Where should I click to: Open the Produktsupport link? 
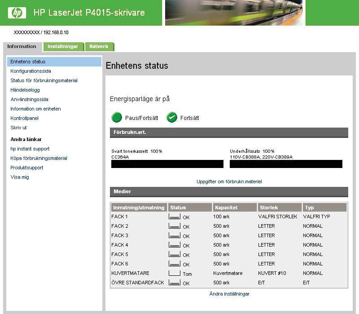(27, 168)
